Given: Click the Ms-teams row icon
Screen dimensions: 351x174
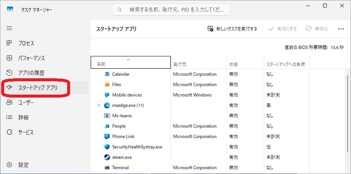Looking at the screenshot, I should 107,116.
